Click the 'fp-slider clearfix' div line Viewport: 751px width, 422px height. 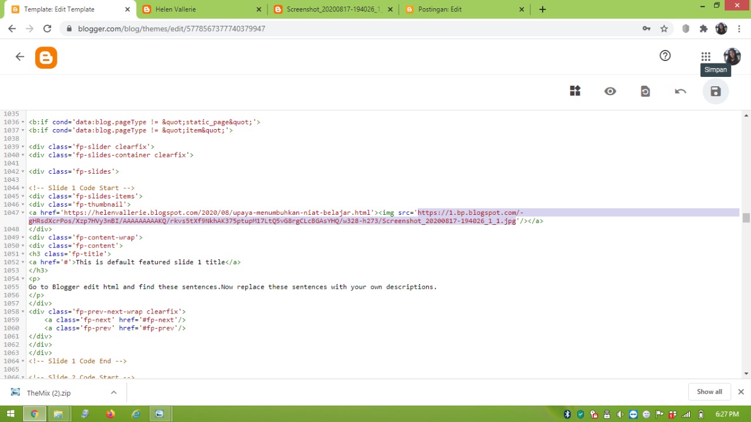pos(92,147)
